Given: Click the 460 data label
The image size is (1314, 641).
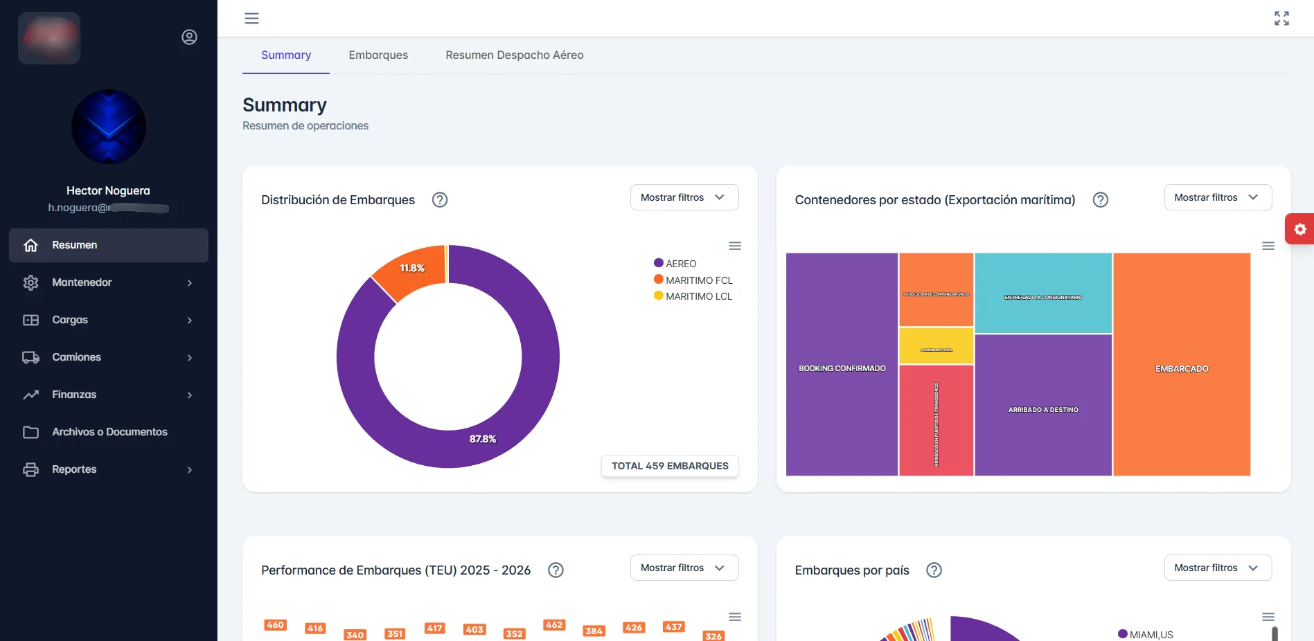Looking at the screenshot, I should tap(275, 625).
